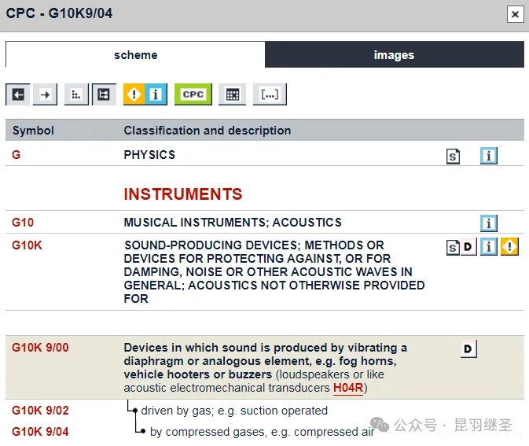Open D definition icon for G10K

468,247
